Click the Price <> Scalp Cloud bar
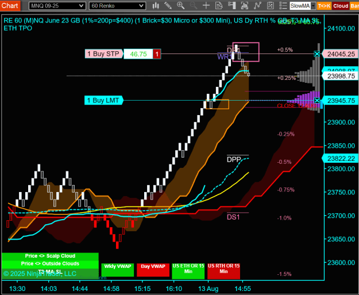The width and height of the screenshot is (359, 295). (50, 256)
